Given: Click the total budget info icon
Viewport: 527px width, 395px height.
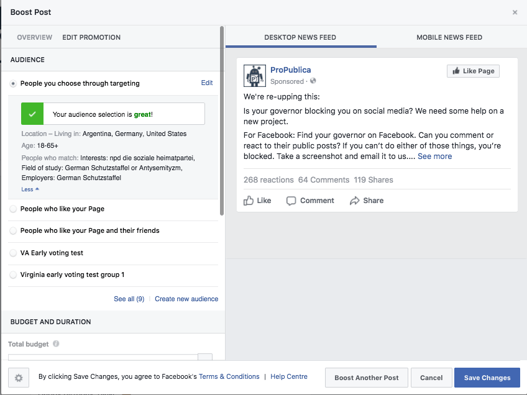Looking at the screenshot, I should point(56,344).
